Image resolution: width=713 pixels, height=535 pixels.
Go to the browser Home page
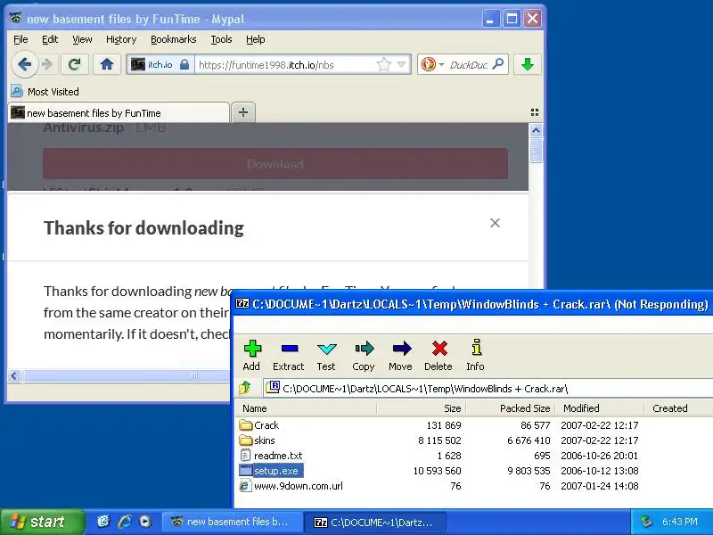coord(107,64)
